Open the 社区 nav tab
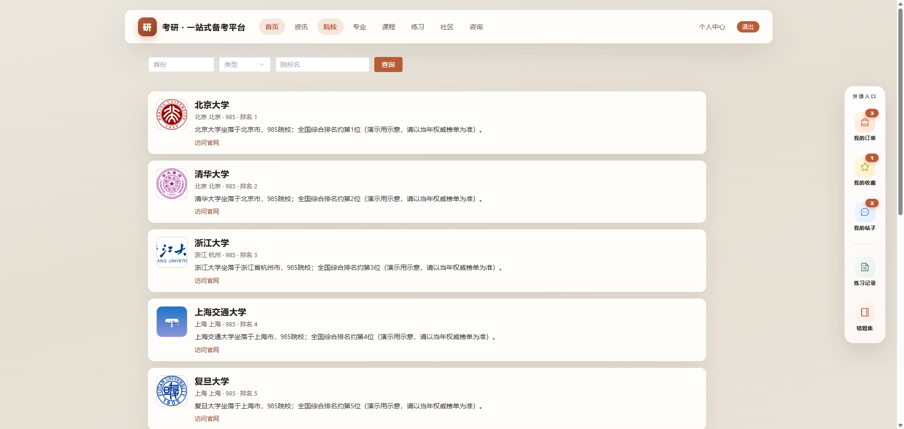 coord(447,27)
